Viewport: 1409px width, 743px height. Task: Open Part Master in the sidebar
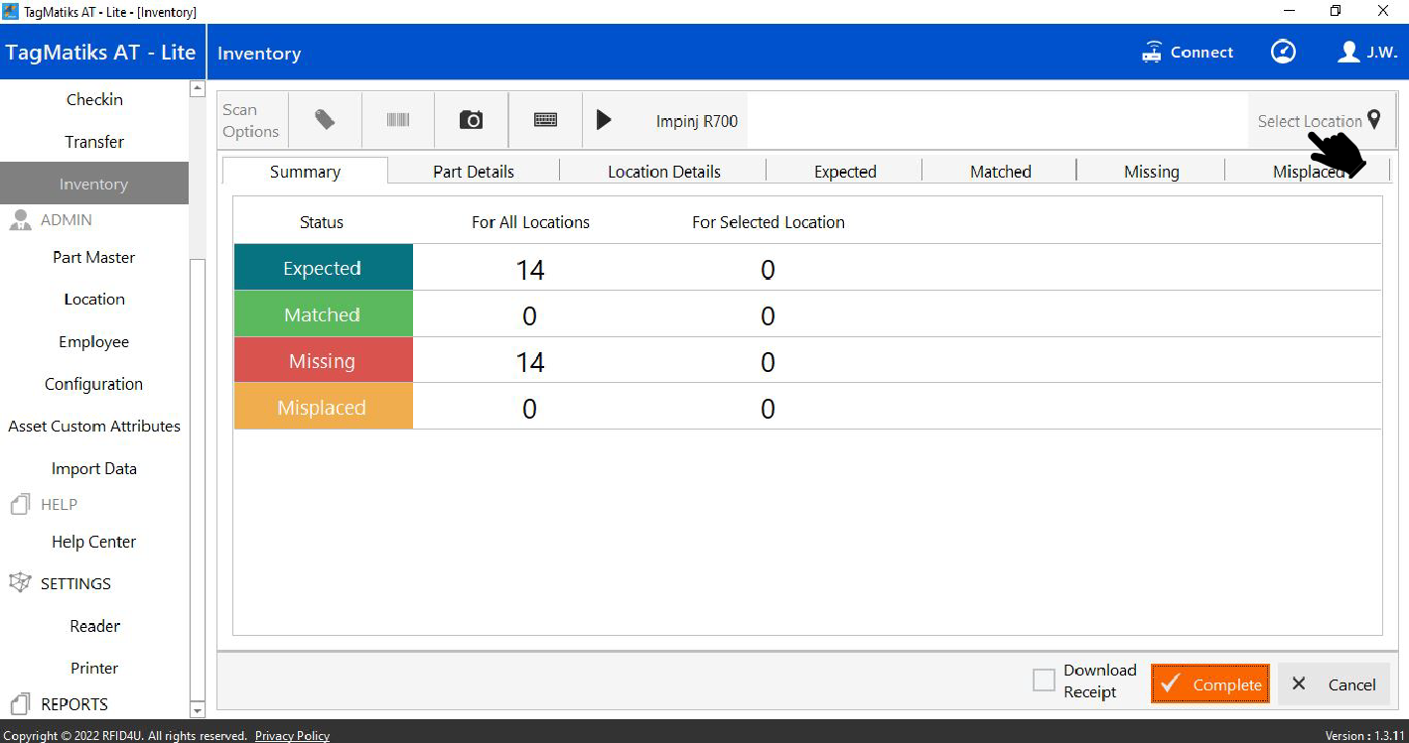click(93, 257)
